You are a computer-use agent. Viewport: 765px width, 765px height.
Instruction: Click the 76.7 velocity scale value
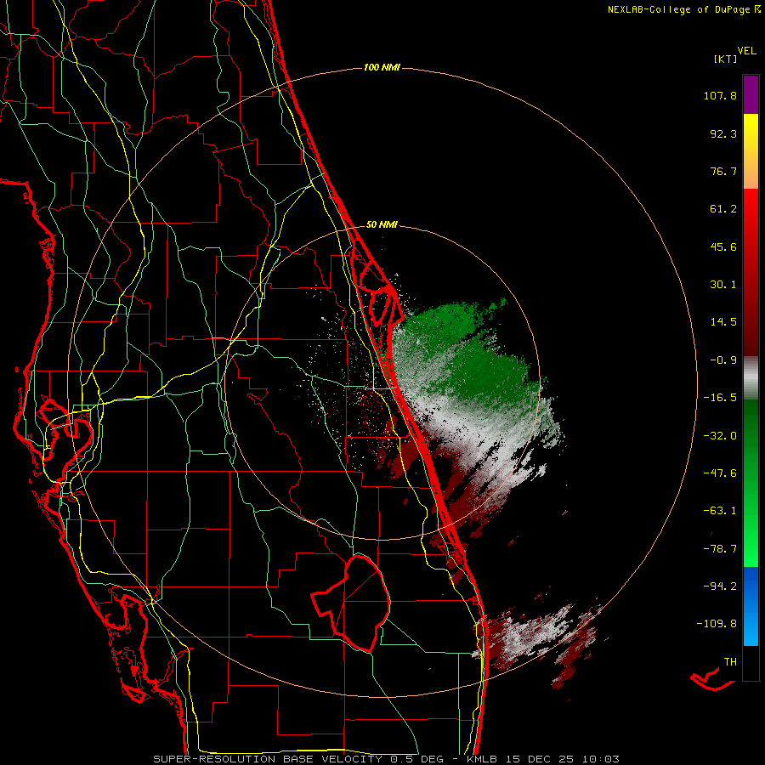click(723, 171)
